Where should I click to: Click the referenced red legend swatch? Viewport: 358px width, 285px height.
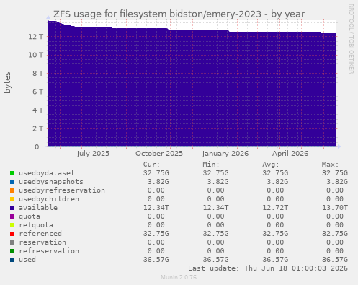tap(12, 234)
